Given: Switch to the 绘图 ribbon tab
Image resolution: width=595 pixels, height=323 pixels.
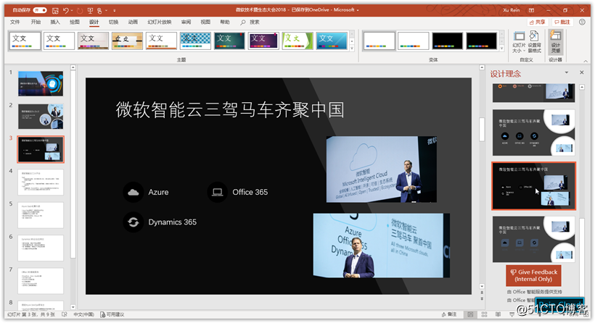Looking at the screenshot, I should coord(74,22).
